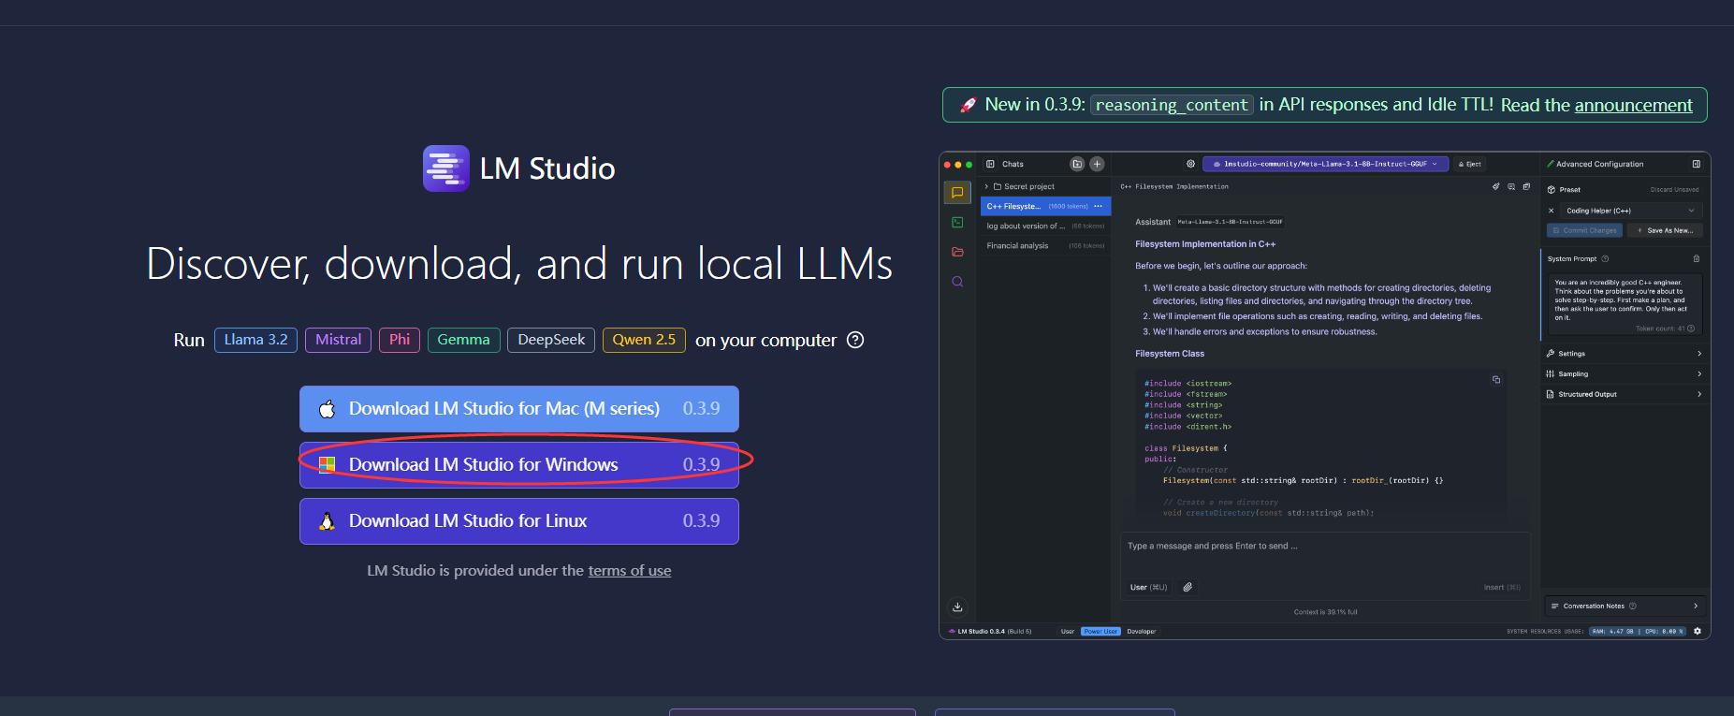Click the reasoning_content code label in banner

(1173, 105)
